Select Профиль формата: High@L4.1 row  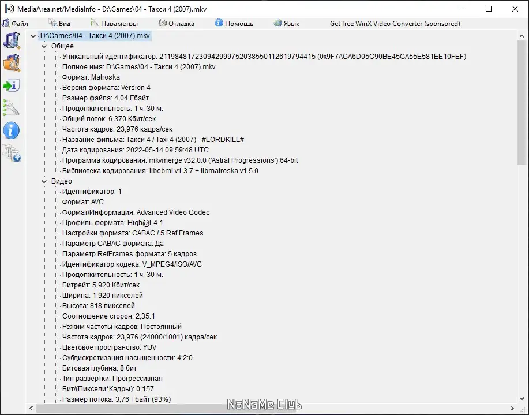(x=112, y=223)
